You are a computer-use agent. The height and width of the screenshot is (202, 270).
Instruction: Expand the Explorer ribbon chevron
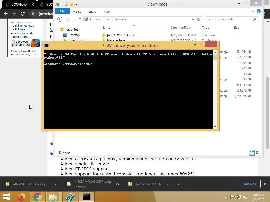253,11
